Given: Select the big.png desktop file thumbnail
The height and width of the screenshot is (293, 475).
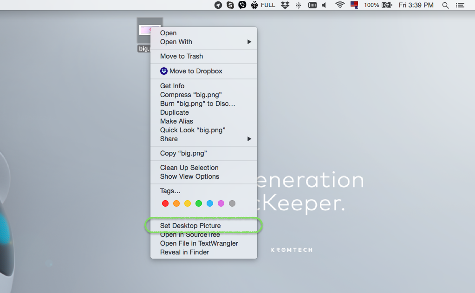Looking at the screenshot, I should (x=145, y=30).
